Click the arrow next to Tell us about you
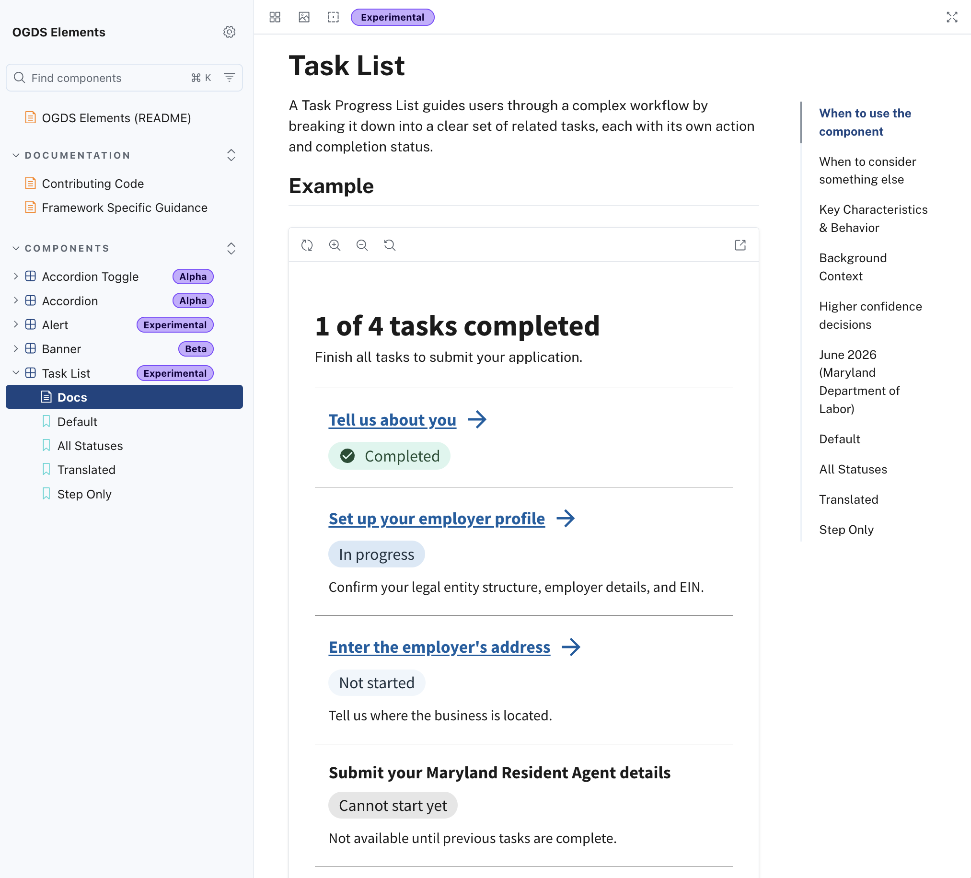This screenshot has height=878, width=971. [x=477, y=419]
